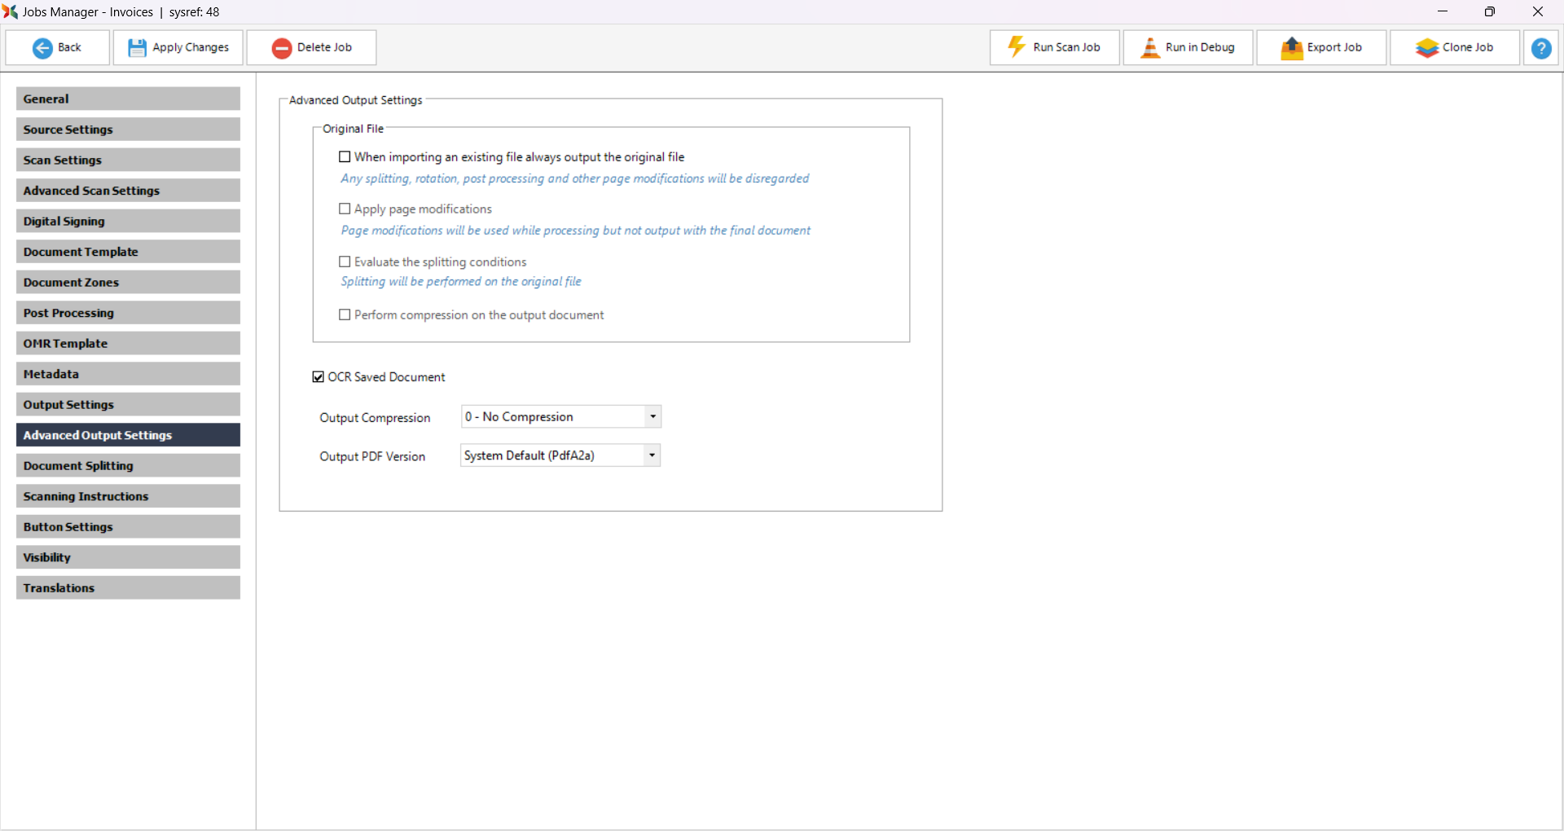Enable Evaluate the splitting conditions checkbox
1564x831 pixels.
(x=345, y=262)
